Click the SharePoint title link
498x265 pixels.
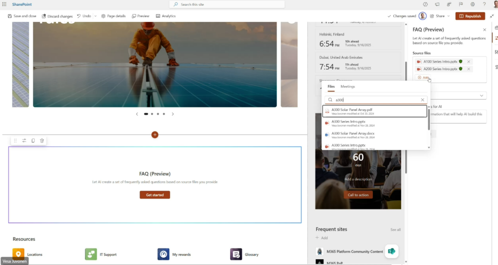point(22,4)
